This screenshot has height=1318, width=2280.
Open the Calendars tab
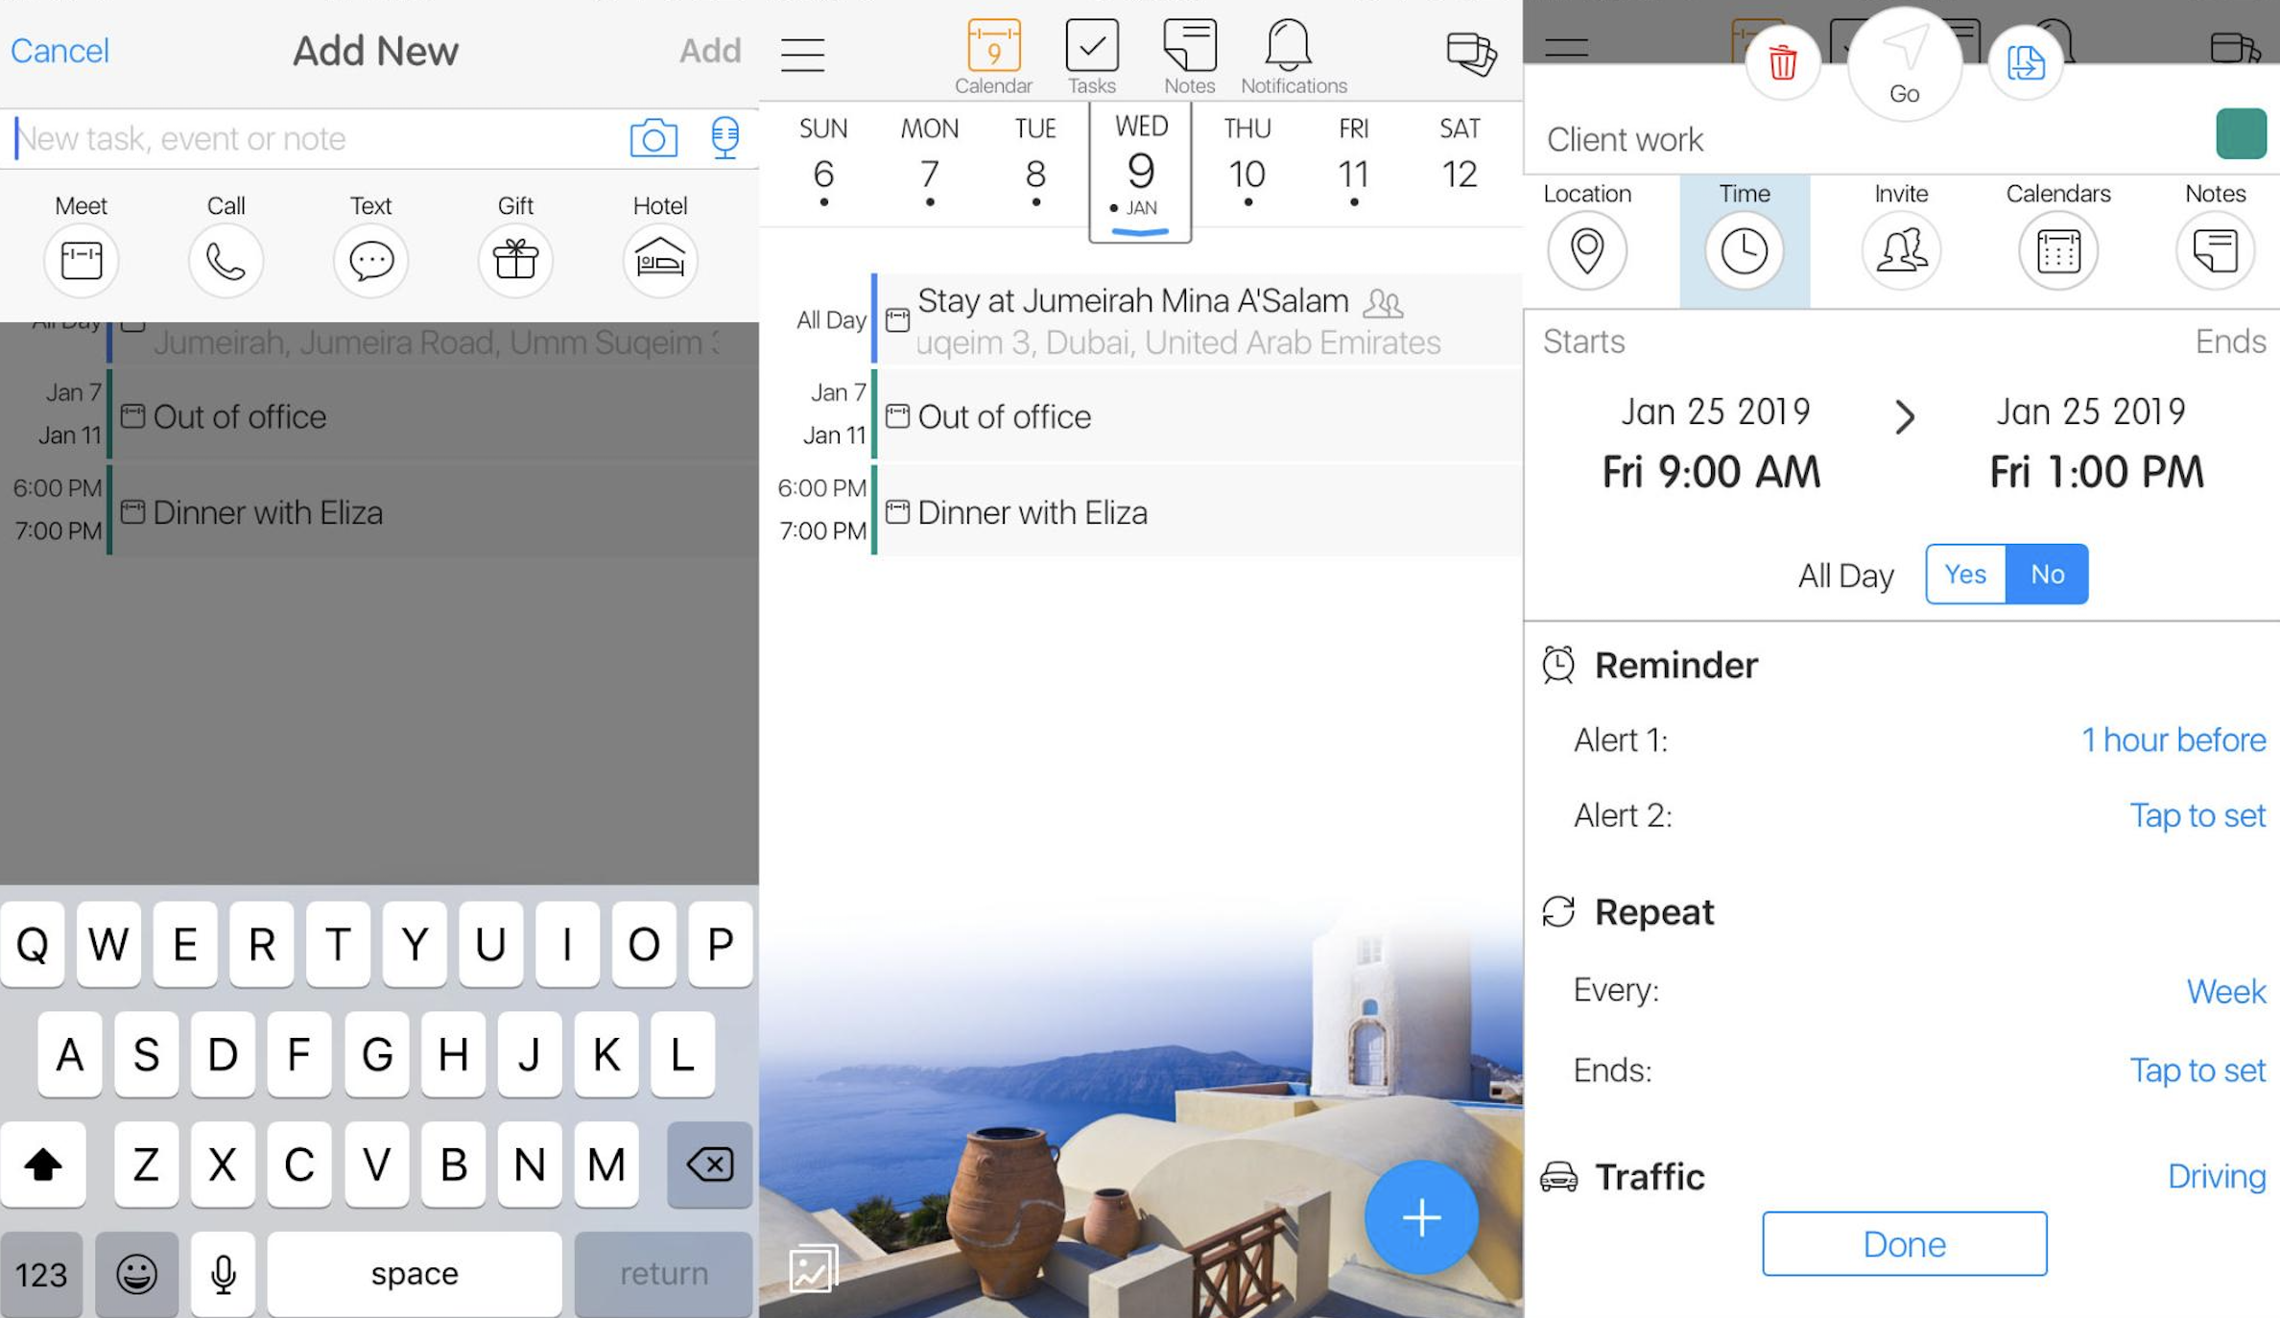pyautogui.click(x=2055, y=232)
